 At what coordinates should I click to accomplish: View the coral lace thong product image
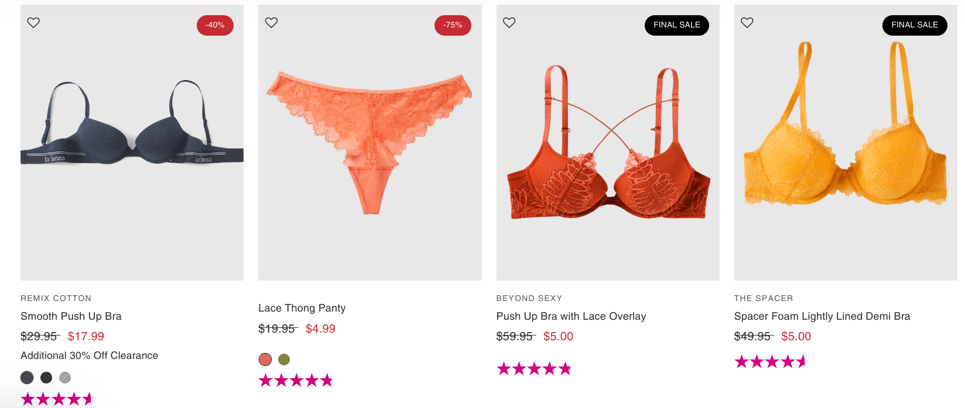(x=370, y=143)
